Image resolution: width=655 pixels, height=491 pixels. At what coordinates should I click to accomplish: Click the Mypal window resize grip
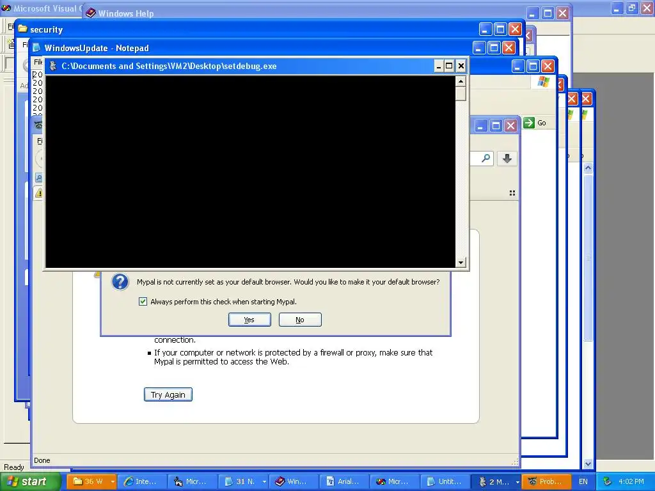[x=515, y=462]
